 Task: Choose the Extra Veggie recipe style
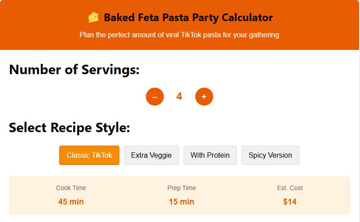pos(151,155)
